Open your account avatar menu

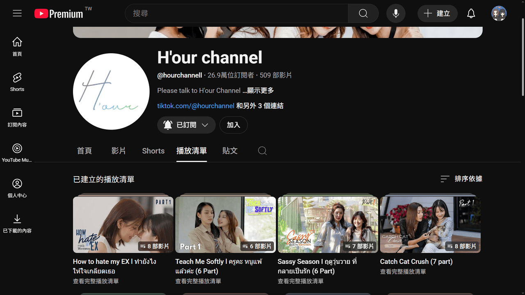tap(499, 13)
